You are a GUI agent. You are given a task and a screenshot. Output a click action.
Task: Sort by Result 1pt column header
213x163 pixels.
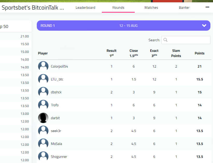coord(111,53)
